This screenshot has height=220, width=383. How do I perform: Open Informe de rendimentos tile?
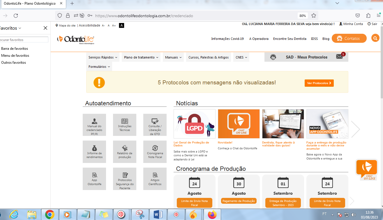pyautogui.click(x=94, y=152)
